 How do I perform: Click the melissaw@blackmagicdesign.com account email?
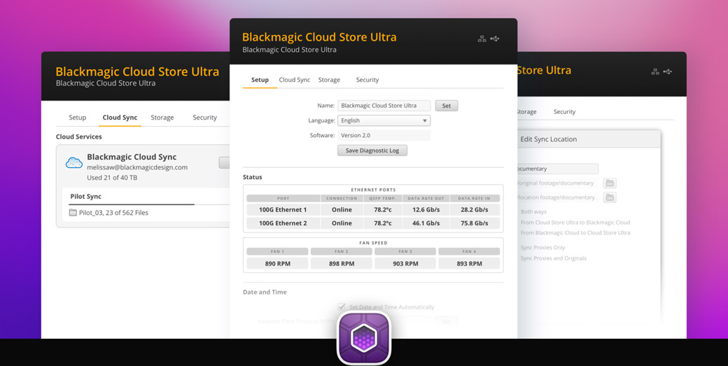pos(137,167)
